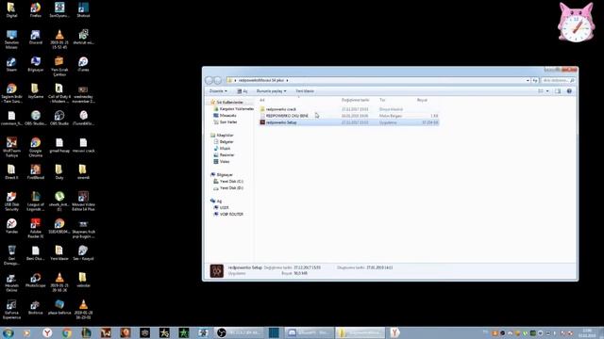Open the JoyGame folder on the desktop
This screenshot has width=604, height=339.
(x=36, y=90)
